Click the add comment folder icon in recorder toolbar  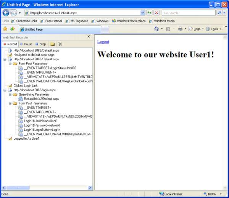click(x=52, y=44)
